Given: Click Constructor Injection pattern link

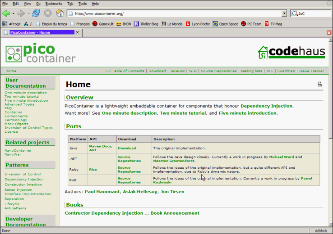Looking at the screenshot, I should tap(23, 184).
